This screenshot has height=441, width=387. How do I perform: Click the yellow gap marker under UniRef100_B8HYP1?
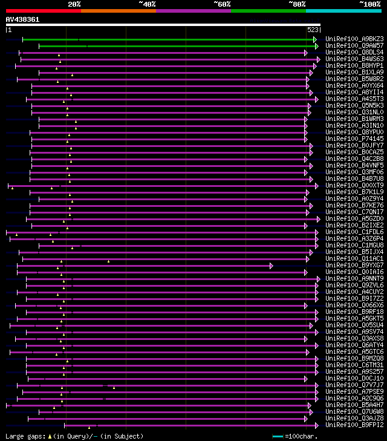[56, 68]
